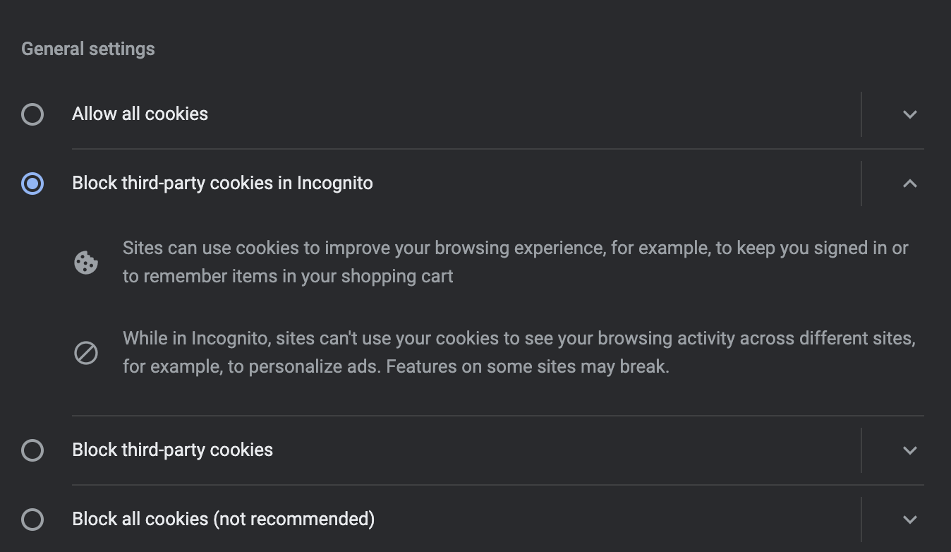This screenshot has width=951, height=552.
Task: Click Block third-party cookies in Incognito label
Action: tap(222, 184)
